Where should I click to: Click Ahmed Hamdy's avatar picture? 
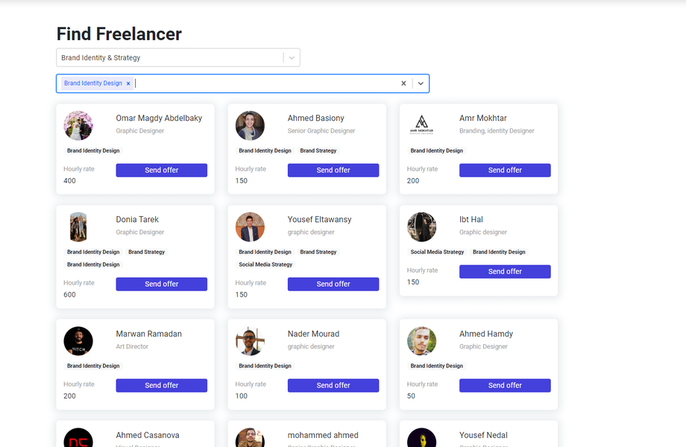421,341
